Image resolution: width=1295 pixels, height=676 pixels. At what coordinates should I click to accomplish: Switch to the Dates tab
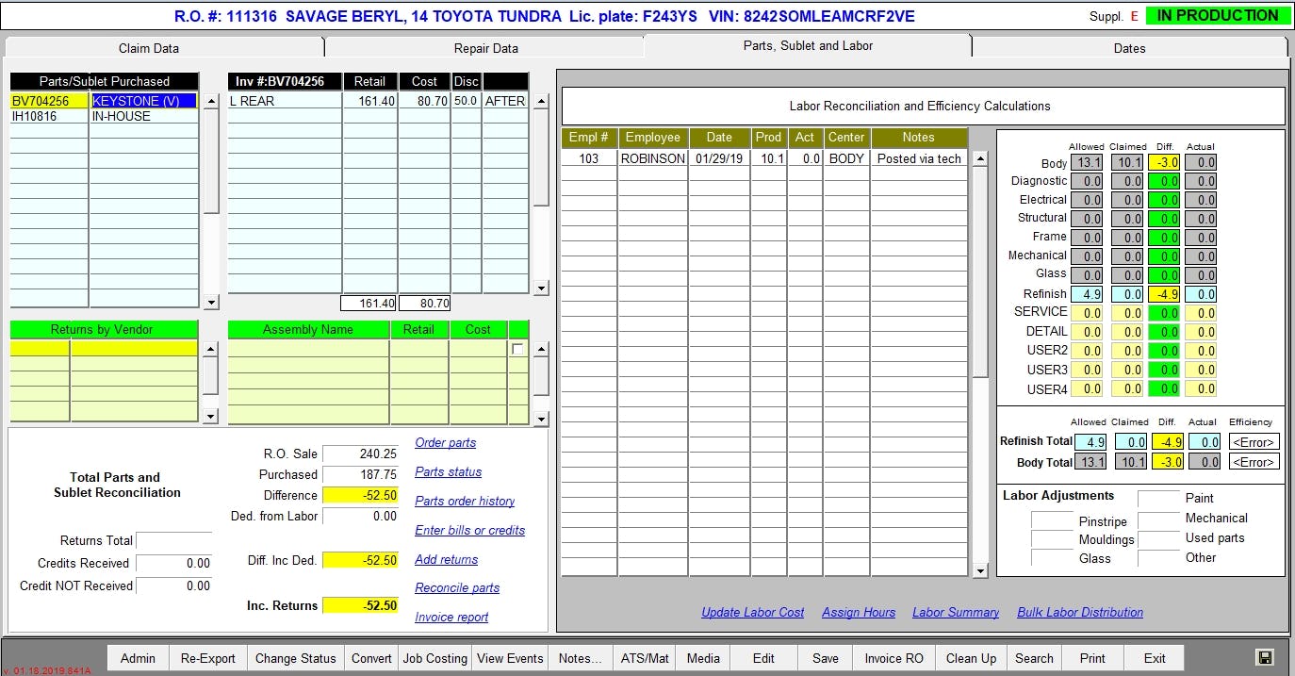1128,47
